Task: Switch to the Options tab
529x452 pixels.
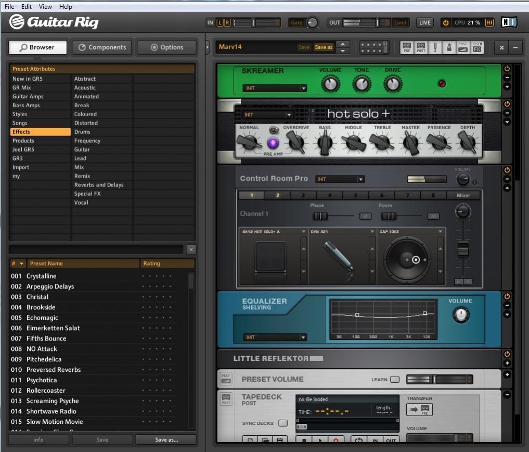Action: [167, 47]
